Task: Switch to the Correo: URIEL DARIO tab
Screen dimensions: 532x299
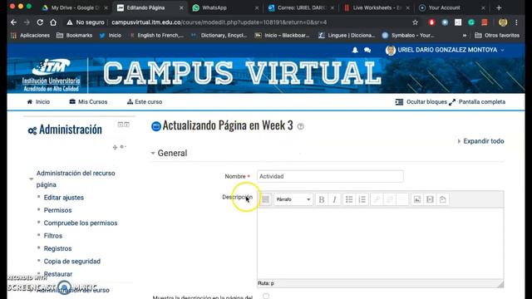Action: click(x=300, y=7)
